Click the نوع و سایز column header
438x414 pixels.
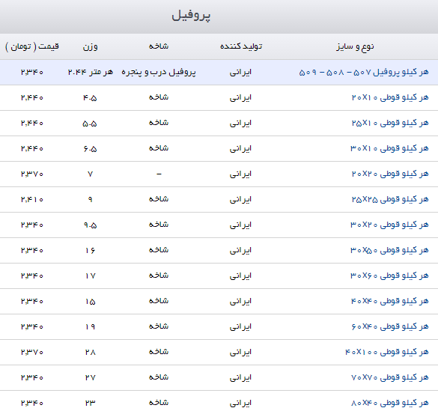point(355,46)
